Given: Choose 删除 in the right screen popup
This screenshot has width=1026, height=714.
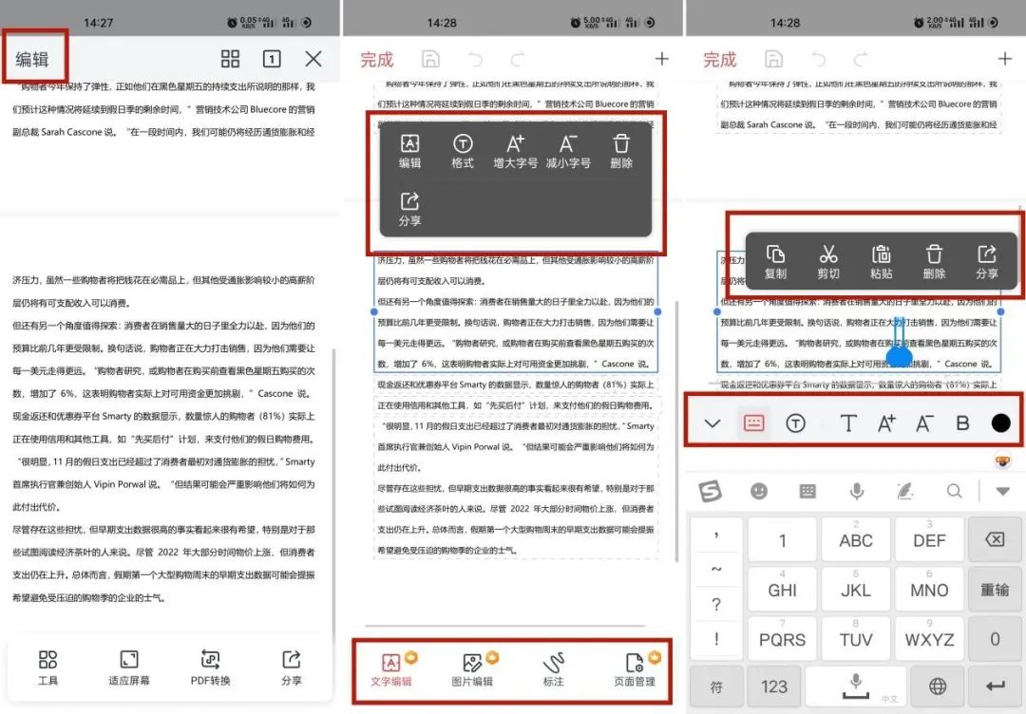Looking at the screenshot, I should [x=935, y=261].
